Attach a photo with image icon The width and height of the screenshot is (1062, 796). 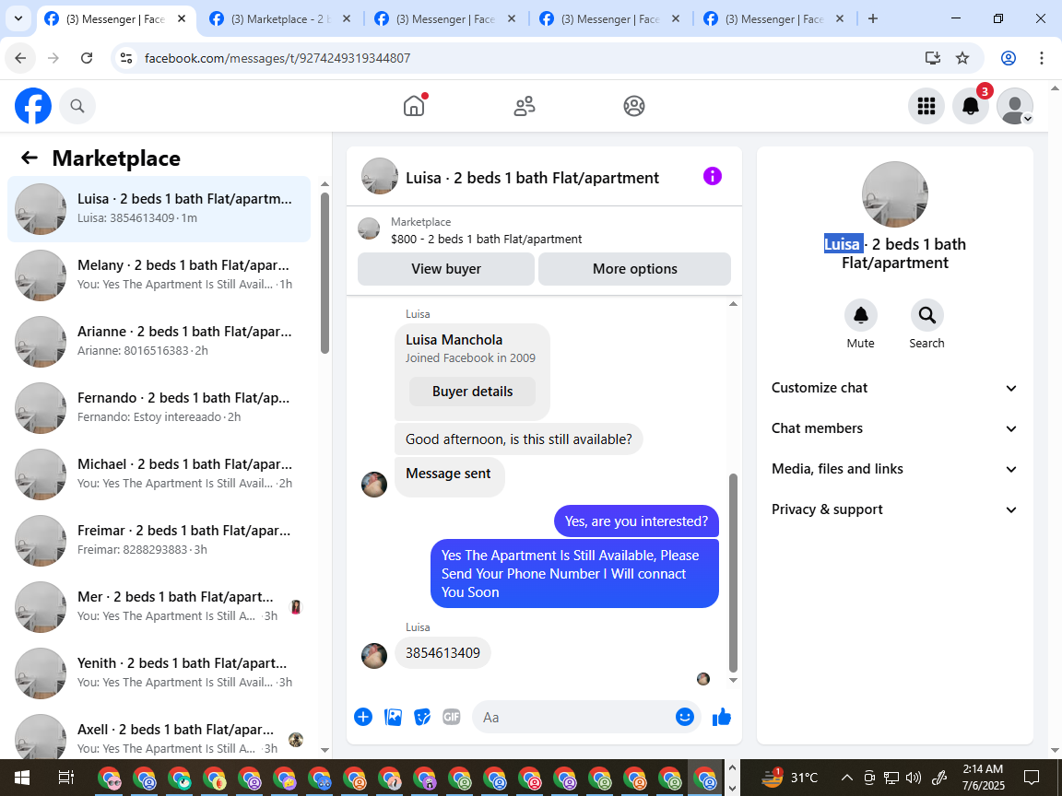click(x=393, y=718)
